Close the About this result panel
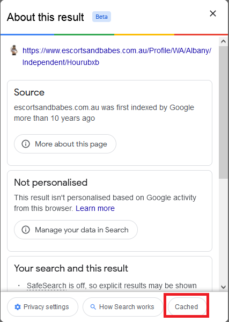 pyautogui.click(x=213, y=13)
